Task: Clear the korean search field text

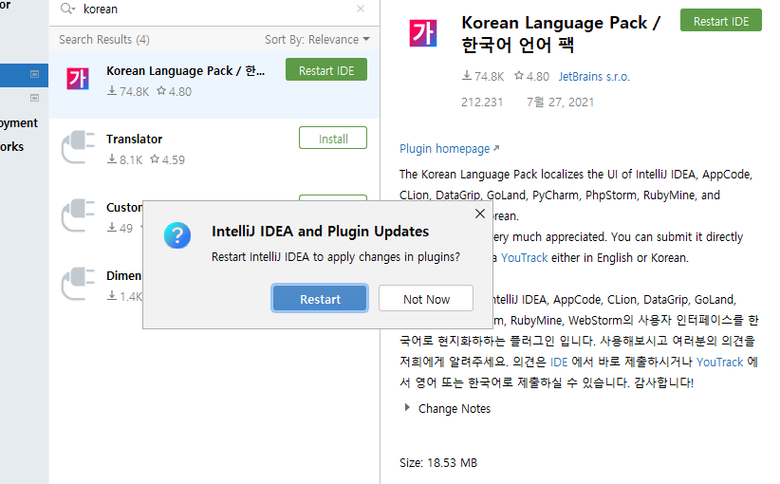Action: [x=361, y=9]
